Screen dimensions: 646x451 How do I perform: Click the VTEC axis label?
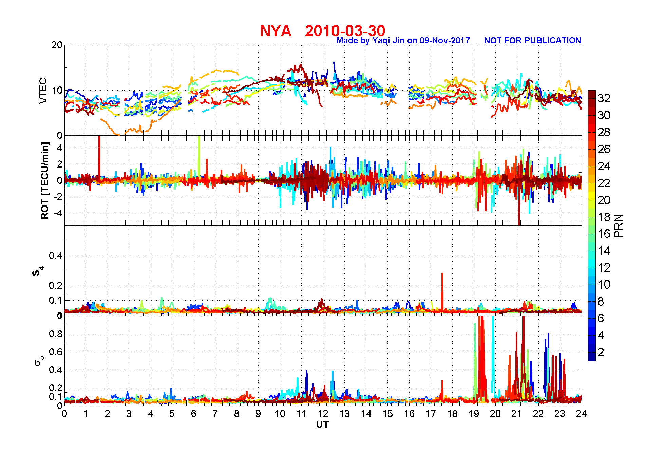pos(43,91)
